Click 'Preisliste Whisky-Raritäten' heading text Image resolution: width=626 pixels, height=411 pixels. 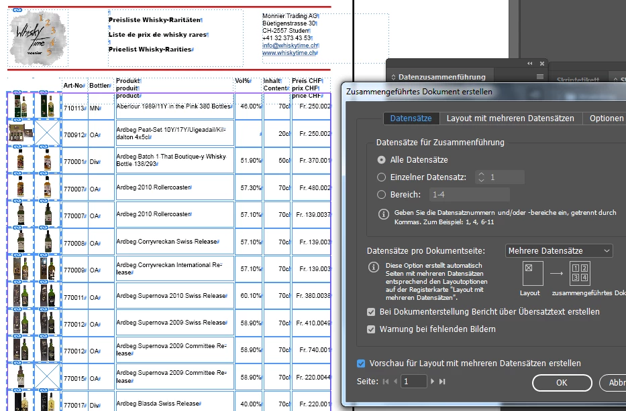(x=155, y=20)
